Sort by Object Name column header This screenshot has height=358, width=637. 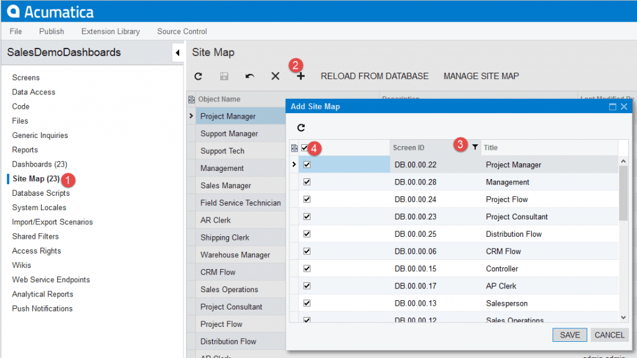pos(220,99)
